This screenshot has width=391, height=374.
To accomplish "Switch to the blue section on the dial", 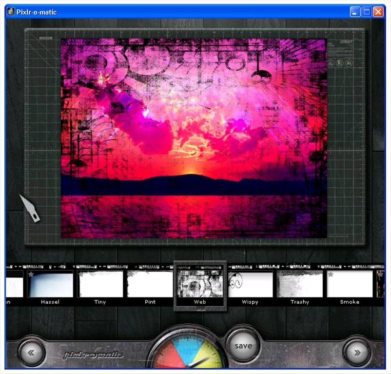I will click(188, 347).
